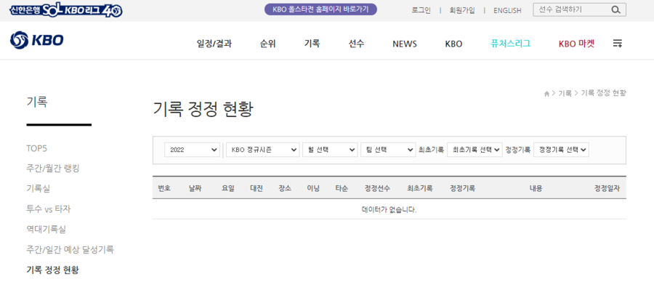Click the Shinhan Bank SOL KBO League banner logo
This screenshot has height=287, width=654.
tap(66, 10)
